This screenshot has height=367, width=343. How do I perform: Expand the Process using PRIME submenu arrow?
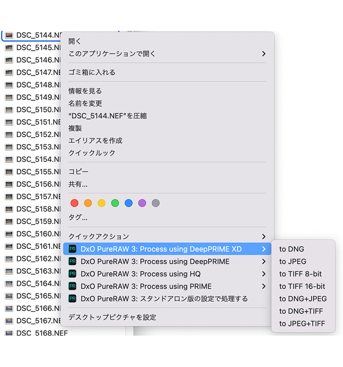coord(264,286)
